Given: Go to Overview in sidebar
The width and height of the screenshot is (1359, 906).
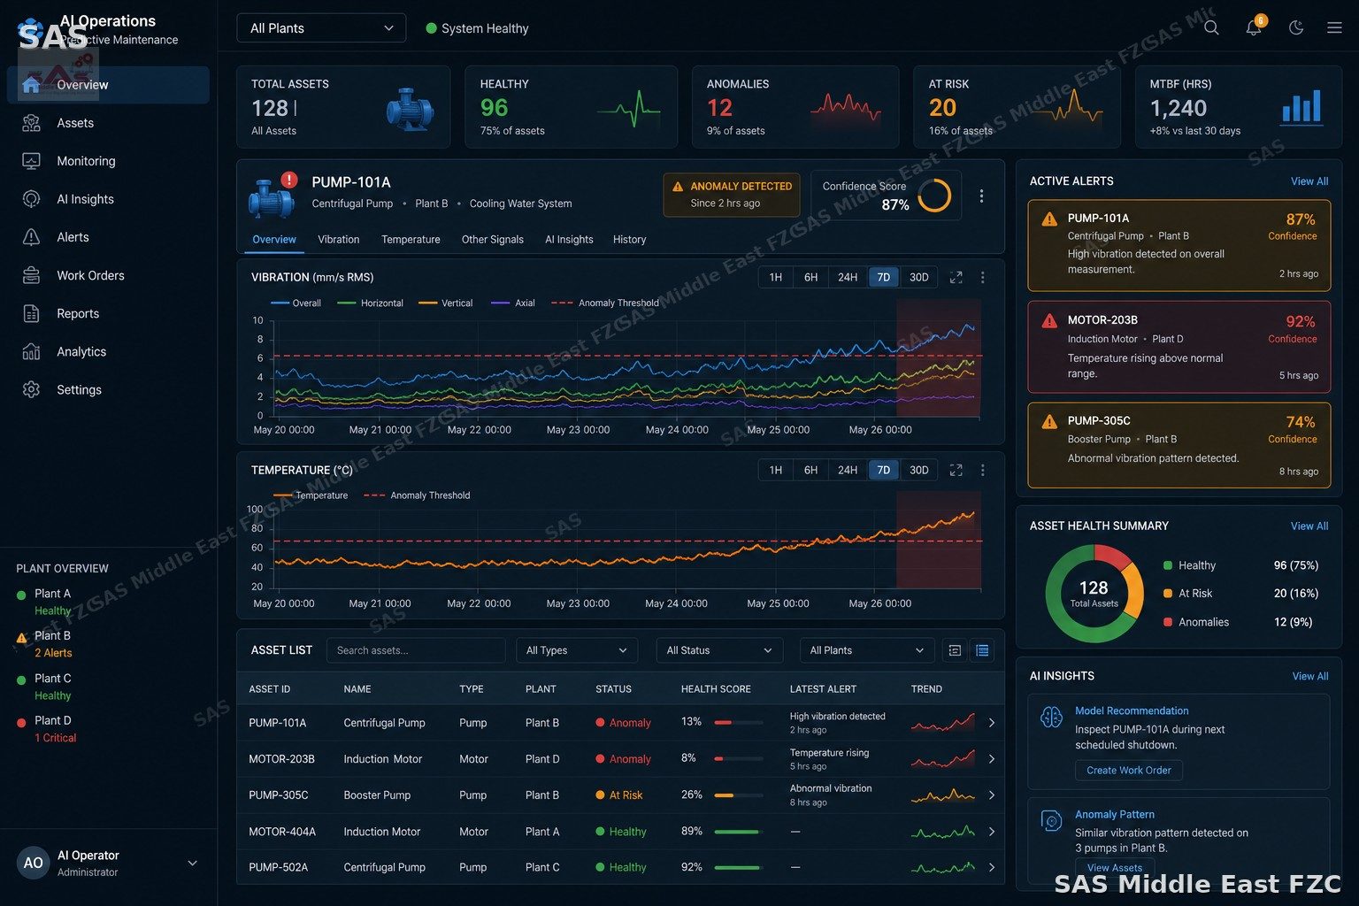Looking at the screenshot, I should (x=108, y=85).
